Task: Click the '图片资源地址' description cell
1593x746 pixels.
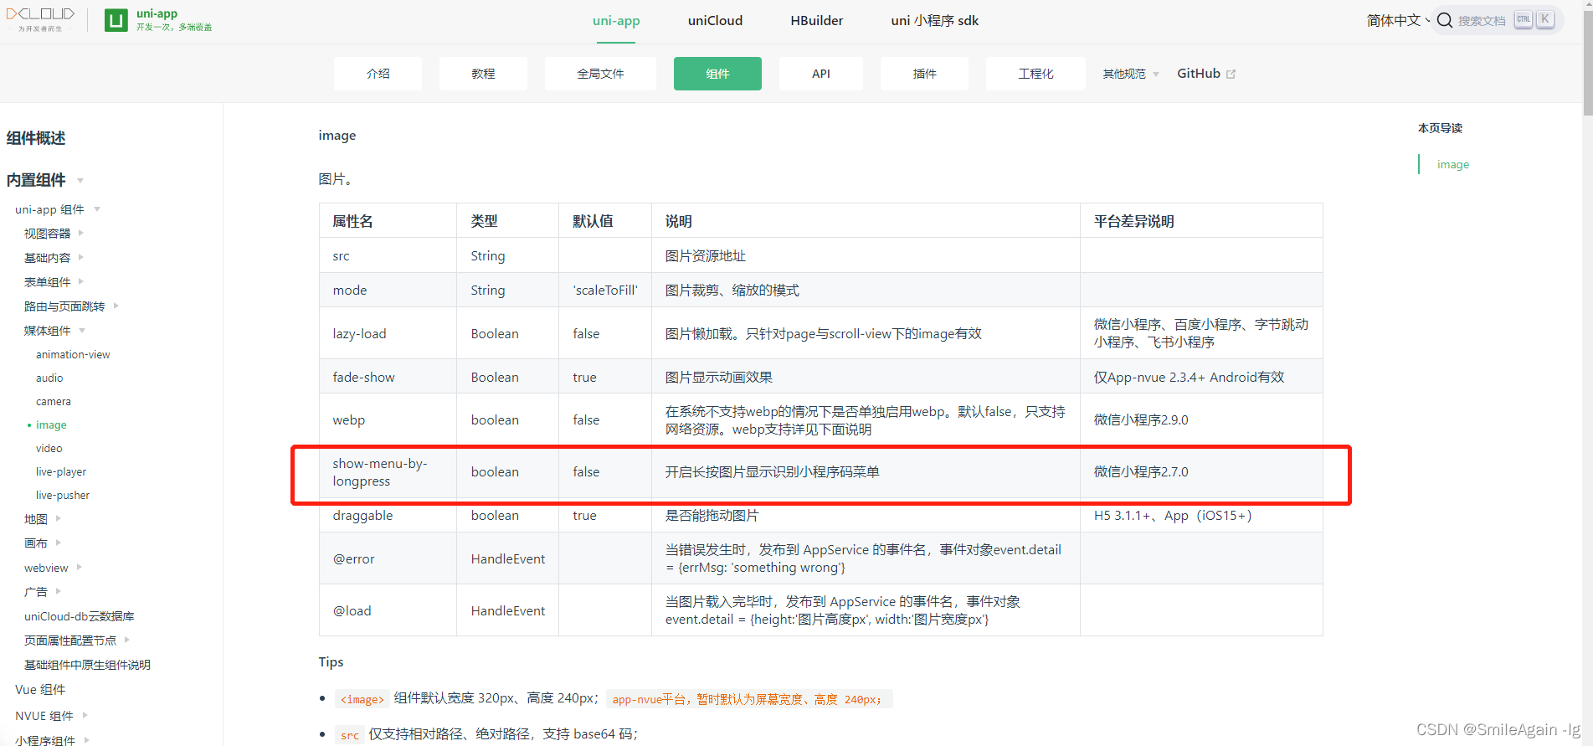Action: [x=866, y=256]
